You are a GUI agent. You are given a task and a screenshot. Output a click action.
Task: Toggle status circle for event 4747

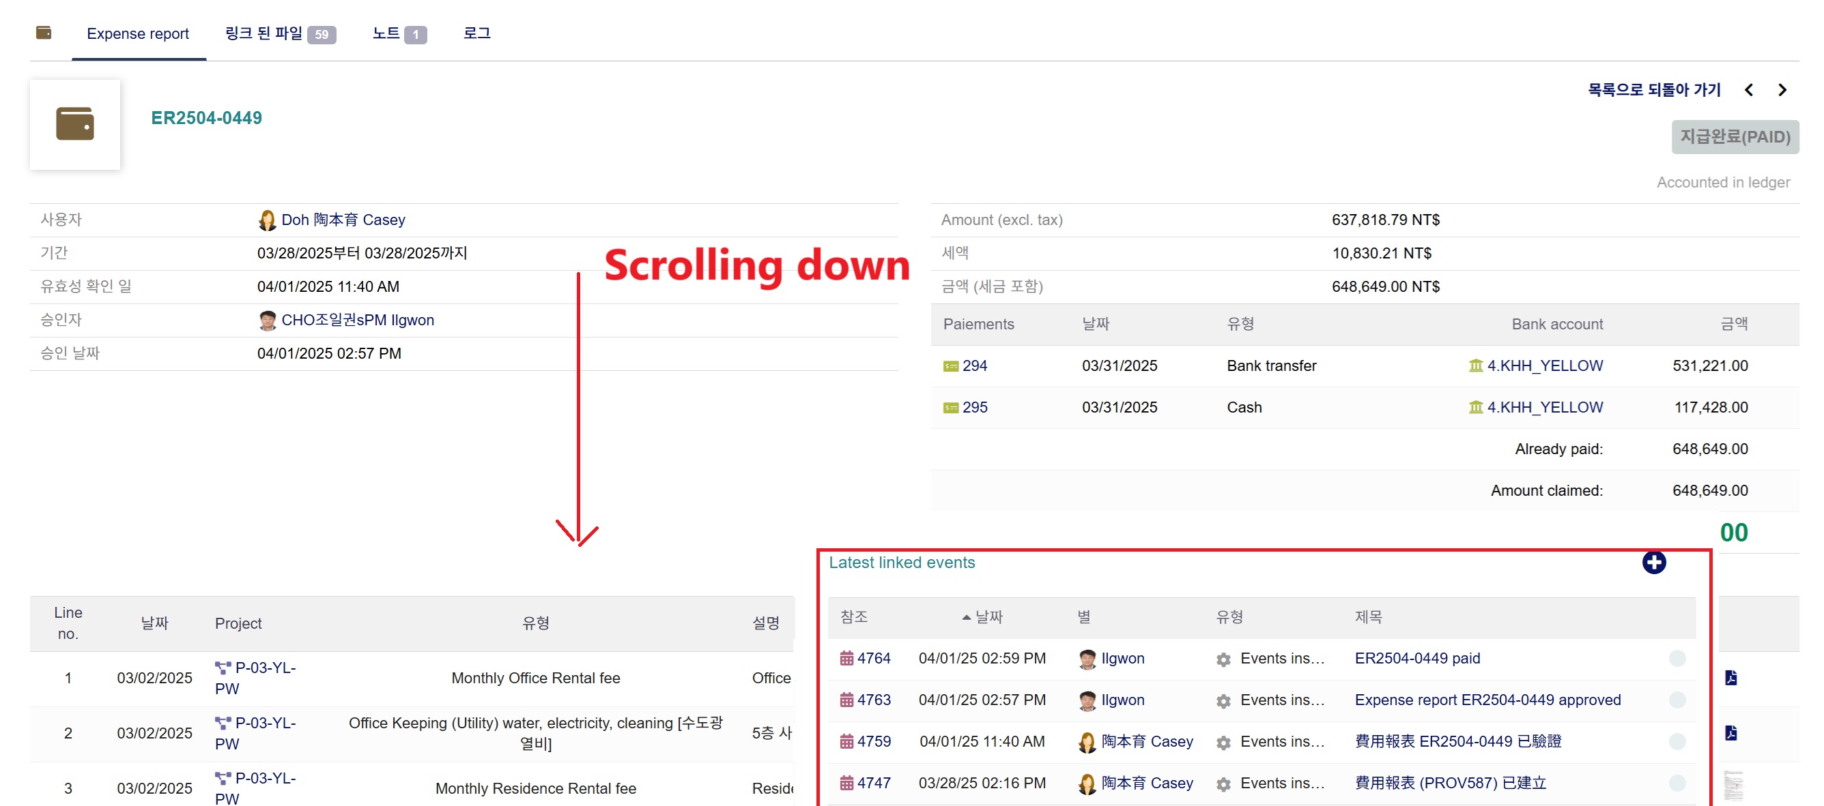1676,783
